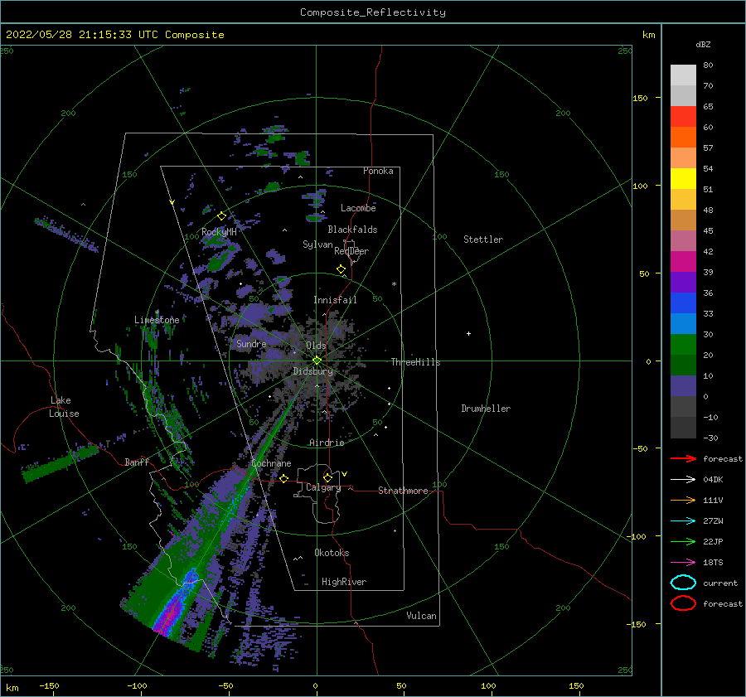Click the Limestone label

157,320
